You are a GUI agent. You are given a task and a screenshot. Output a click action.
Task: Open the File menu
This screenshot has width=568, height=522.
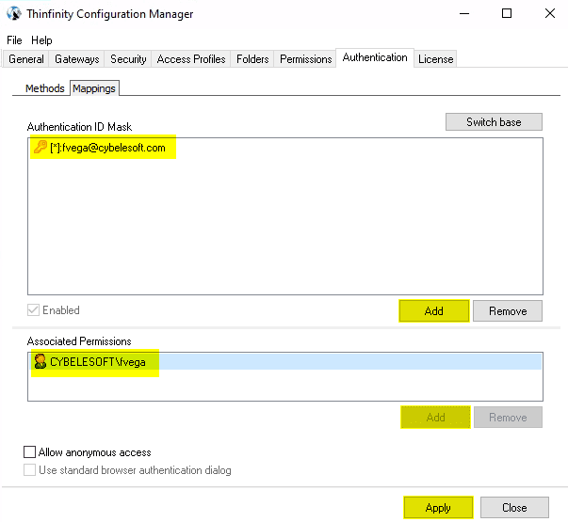14,40
